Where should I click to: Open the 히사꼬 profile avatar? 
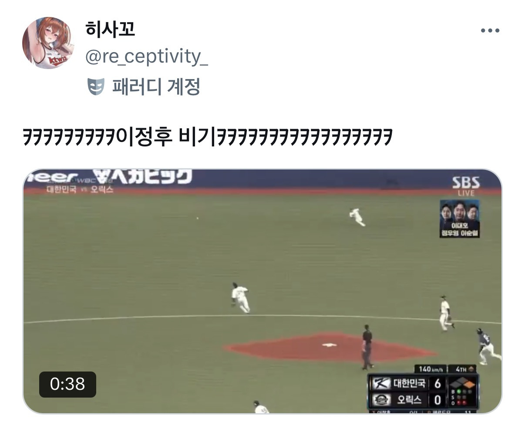(48, 43)
